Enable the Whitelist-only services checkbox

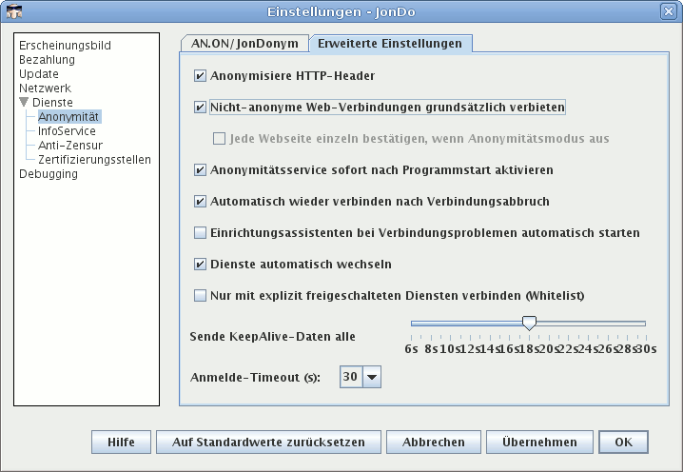(x=200, y=296)
